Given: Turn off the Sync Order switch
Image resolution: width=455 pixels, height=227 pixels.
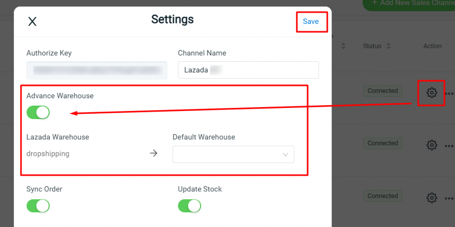Looking at the screenshot, I should [38, 206].
